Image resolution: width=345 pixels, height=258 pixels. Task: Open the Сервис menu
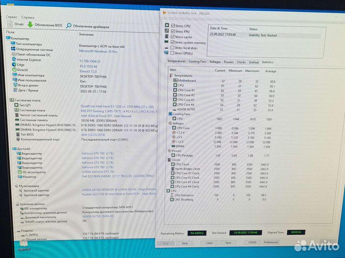click(11, 17)
